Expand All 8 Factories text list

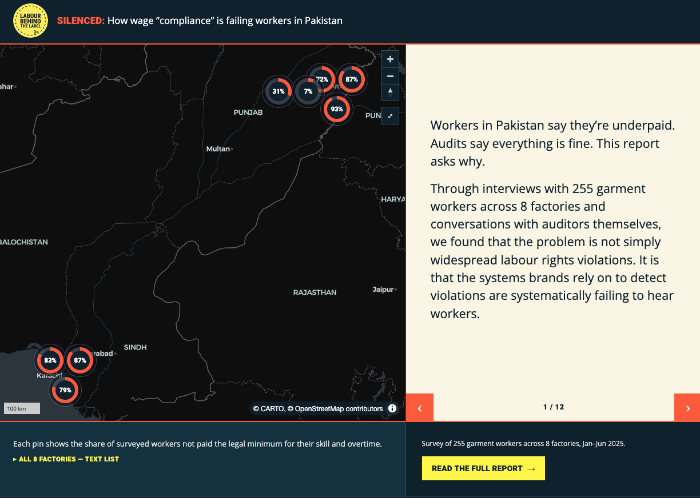pyautogui.click(x=66, y=459)
